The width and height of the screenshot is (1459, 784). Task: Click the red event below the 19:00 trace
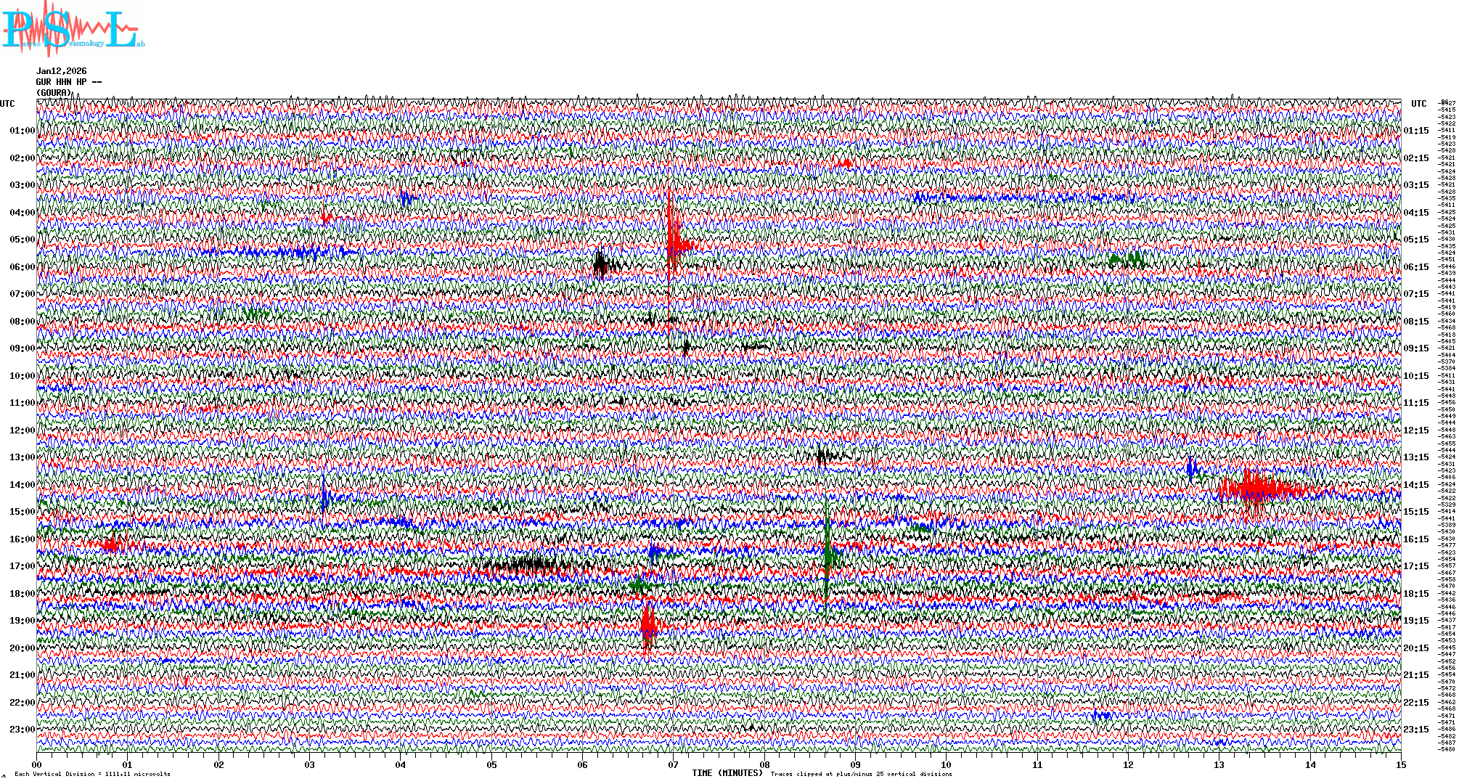click(647, 626)
